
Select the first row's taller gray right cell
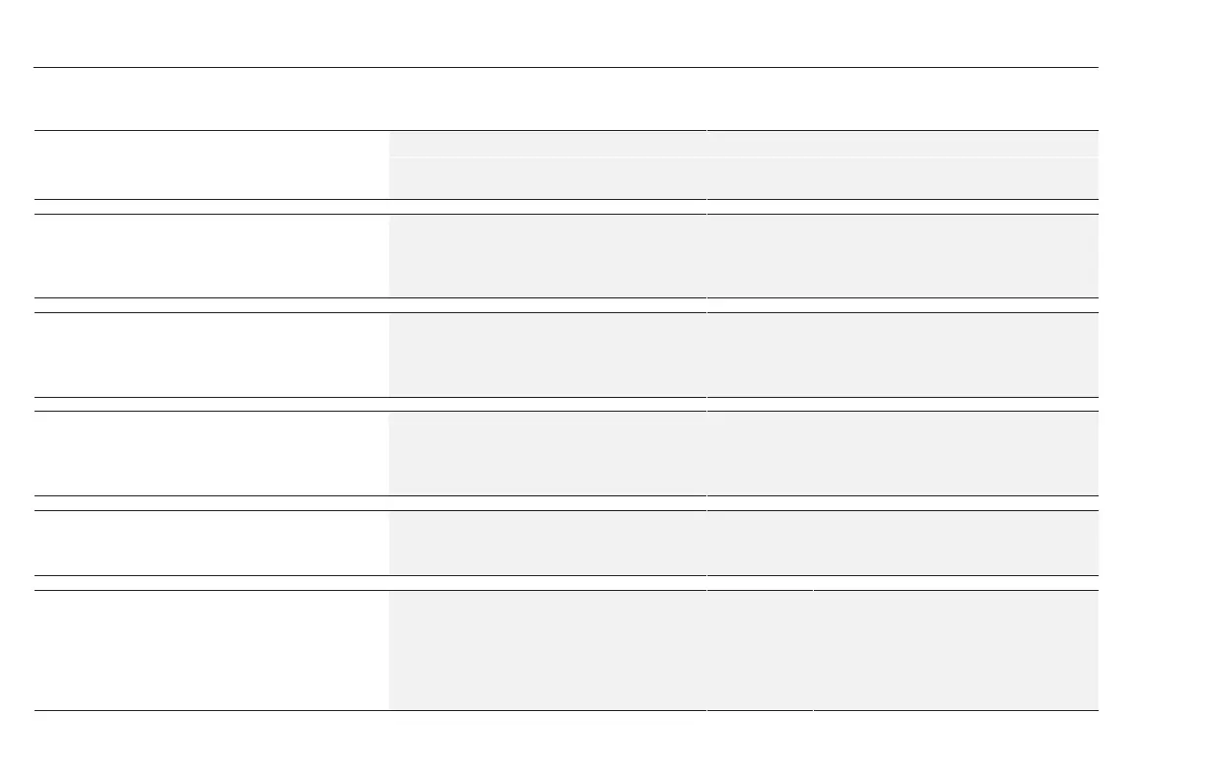tap(903, 178)
